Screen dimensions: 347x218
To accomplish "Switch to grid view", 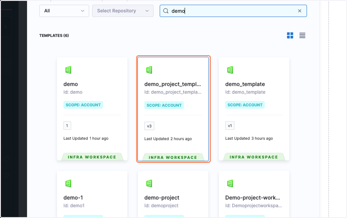I will (290, 35).
